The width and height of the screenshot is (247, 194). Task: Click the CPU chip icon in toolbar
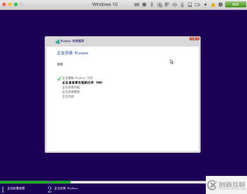(144, 5)
